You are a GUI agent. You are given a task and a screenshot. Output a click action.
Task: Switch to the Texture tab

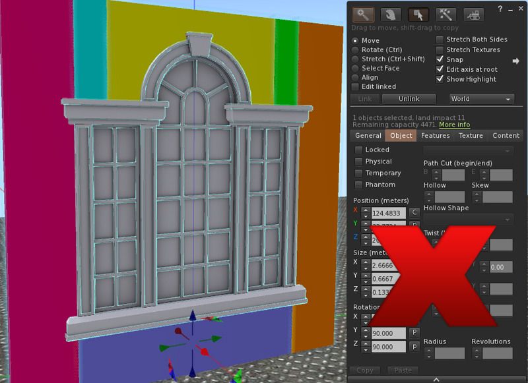click(x=471, y=136)
